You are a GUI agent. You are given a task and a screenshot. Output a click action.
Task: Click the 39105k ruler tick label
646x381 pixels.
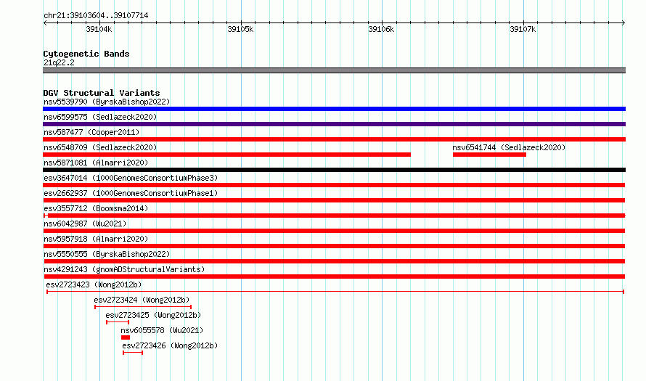(240, 29)
